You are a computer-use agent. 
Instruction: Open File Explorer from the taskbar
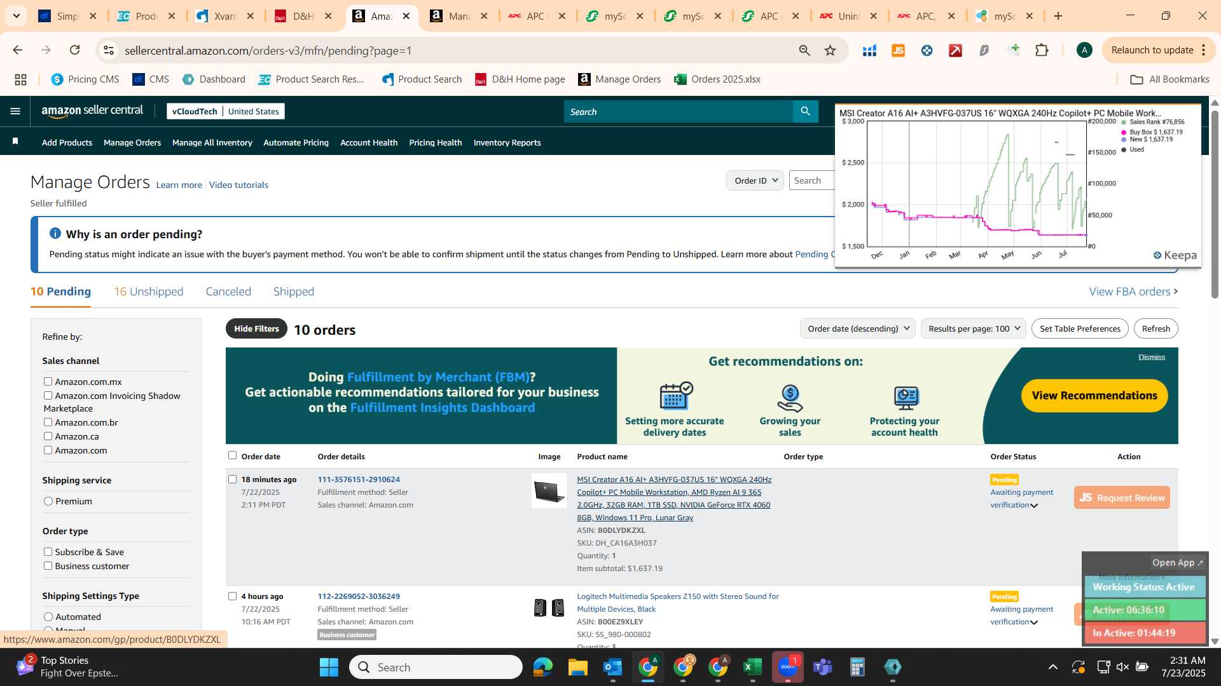[577, 667]
